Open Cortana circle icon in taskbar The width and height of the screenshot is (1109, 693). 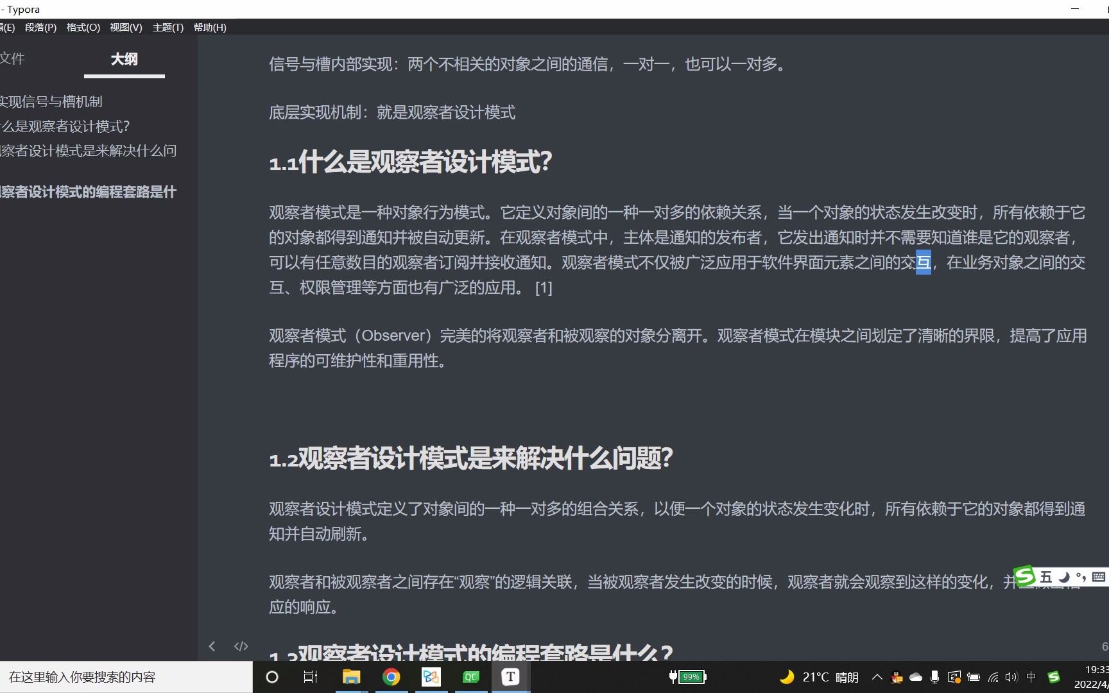[x=272, y=677]
